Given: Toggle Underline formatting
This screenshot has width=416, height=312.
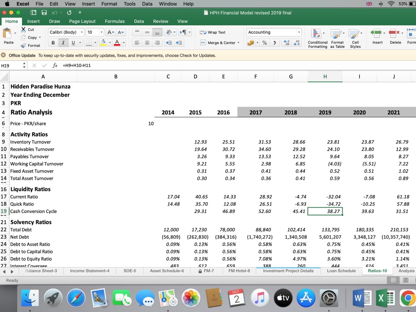Looking at the screenshot, I should (73, 42).
